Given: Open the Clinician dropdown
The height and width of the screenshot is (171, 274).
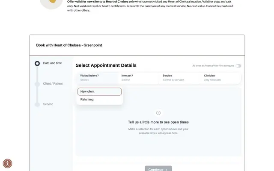Looking at the screenshot, I should point(221,78).
